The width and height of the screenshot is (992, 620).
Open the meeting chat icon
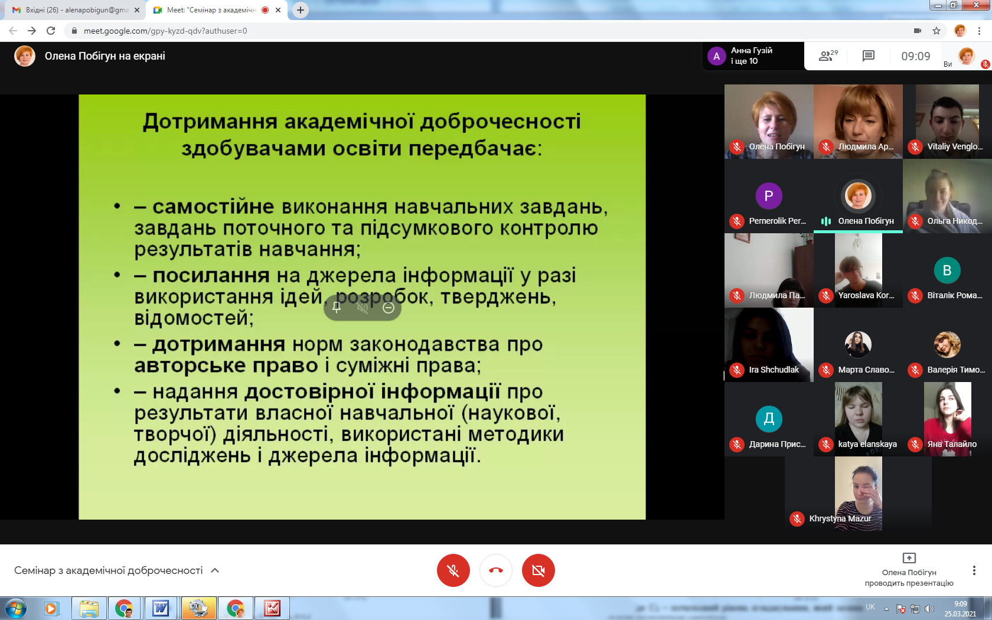[x=868, y=56]
